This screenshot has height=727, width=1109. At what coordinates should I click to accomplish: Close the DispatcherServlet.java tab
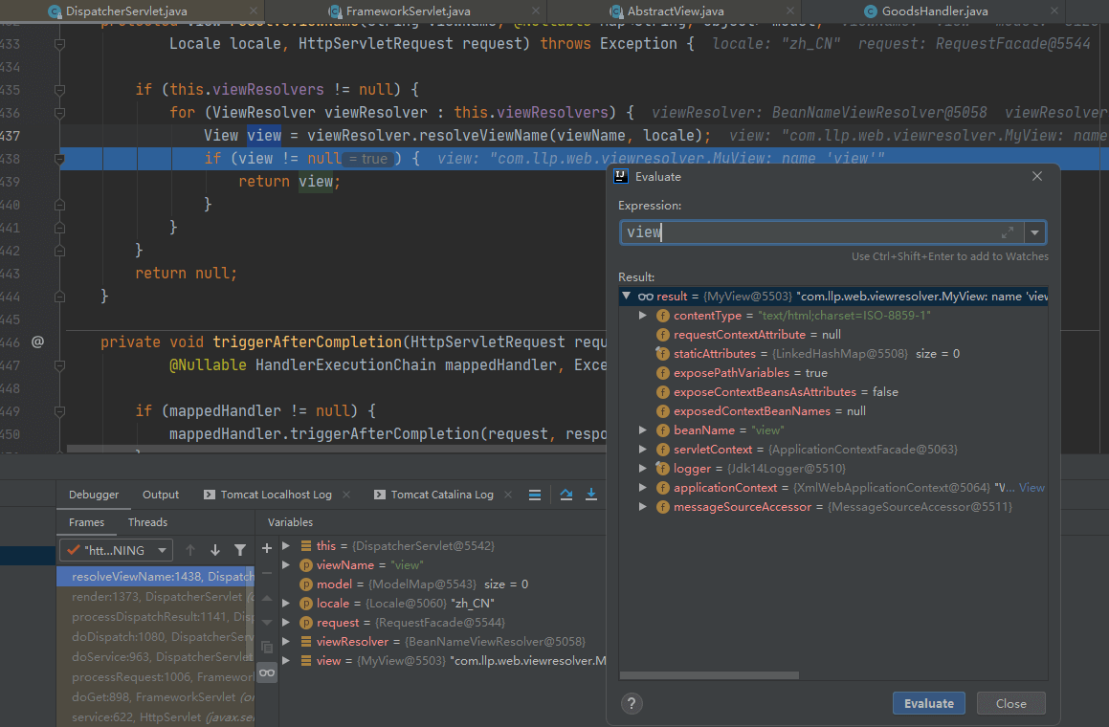[x=254, y=11]
